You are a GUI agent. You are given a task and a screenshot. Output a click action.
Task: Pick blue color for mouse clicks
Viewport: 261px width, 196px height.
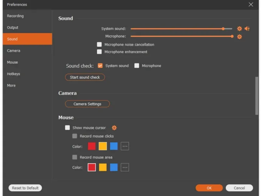[x=114, y=146]
